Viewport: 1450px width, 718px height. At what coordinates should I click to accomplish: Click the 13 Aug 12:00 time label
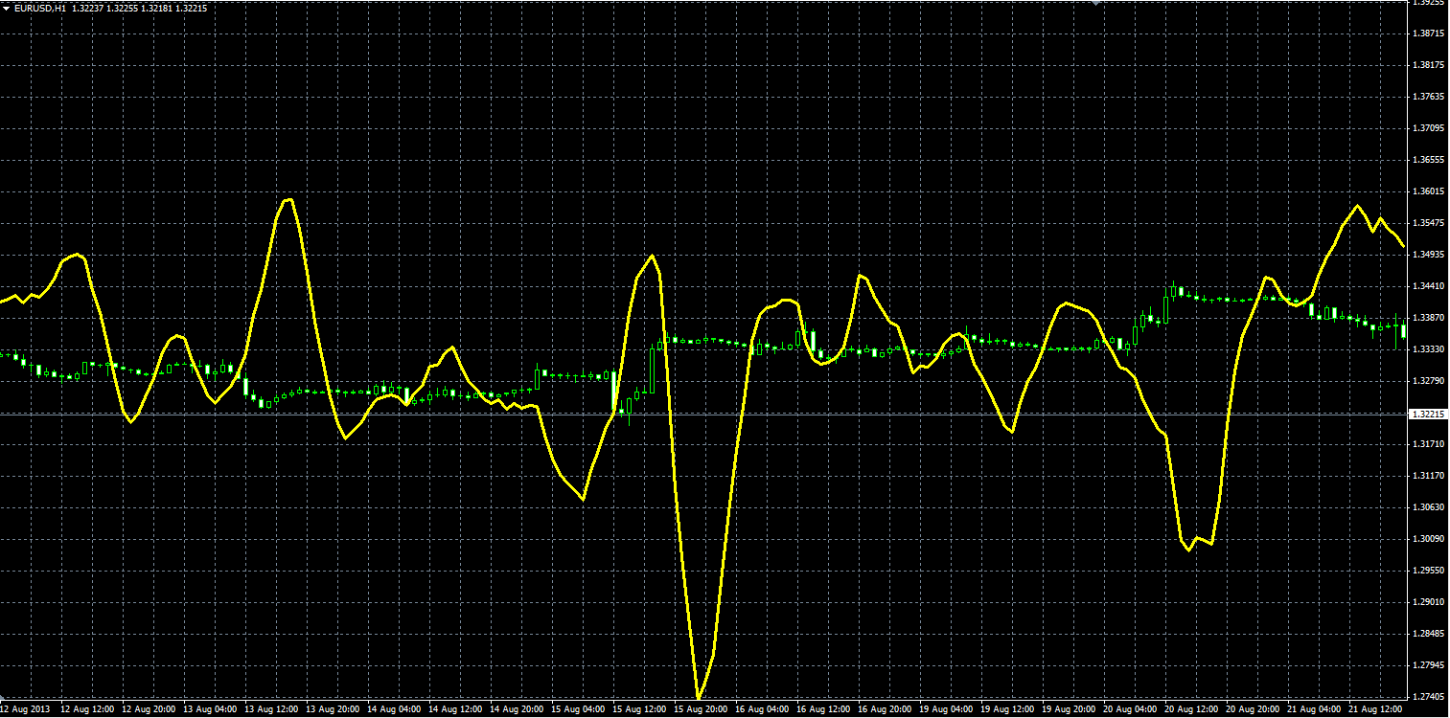(271, 709)
